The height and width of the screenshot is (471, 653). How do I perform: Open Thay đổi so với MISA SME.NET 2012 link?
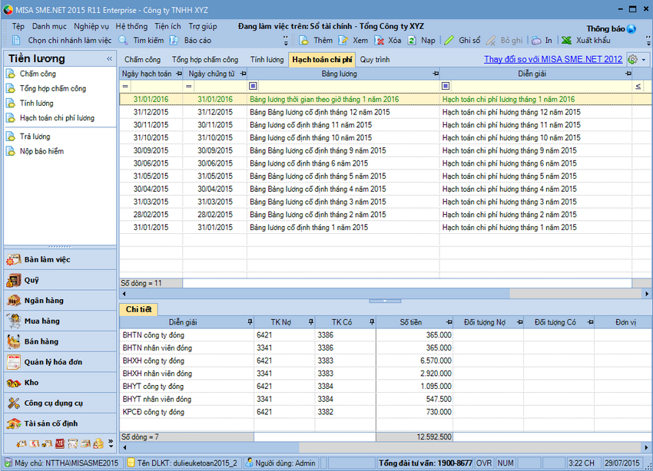[x=553, y=59]
